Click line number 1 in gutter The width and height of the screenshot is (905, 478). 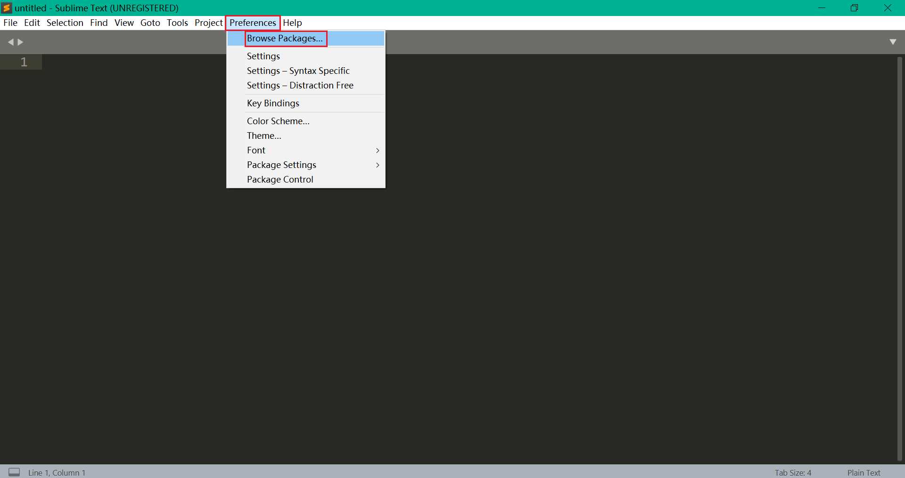(x=24, y=62)
